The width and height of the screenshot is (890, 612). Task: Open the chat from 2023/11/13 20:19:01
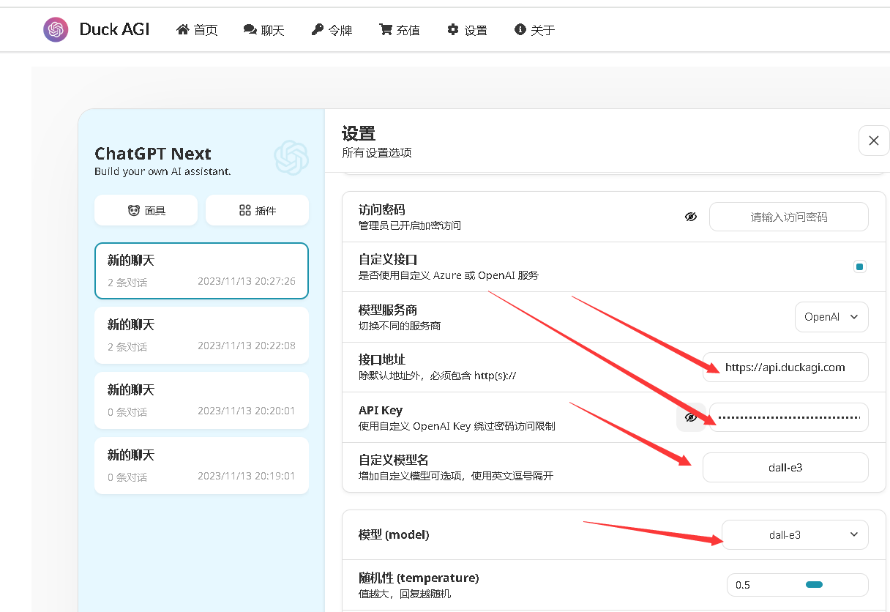click(x=201, y=466)
